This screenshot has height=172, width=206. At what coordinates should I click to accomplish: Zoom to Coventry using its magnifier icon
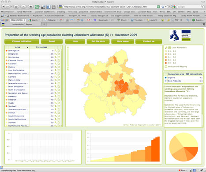[56, 64]
